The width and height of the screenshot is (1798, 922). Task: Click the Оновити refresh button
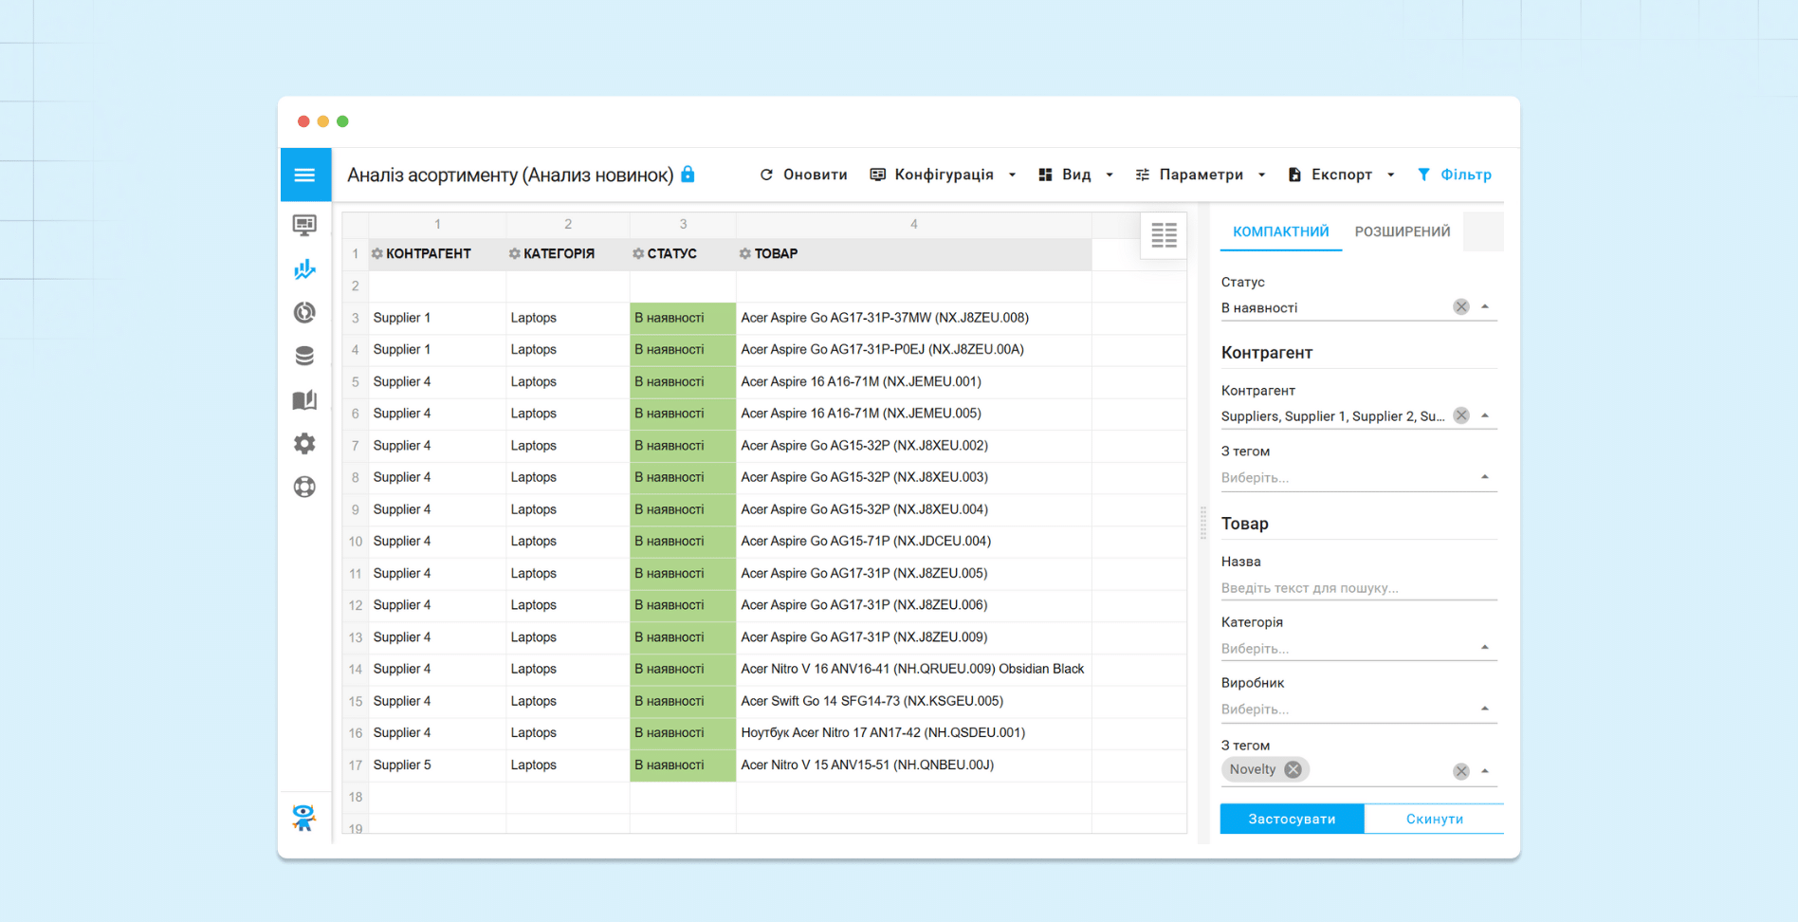pos(803,175)
